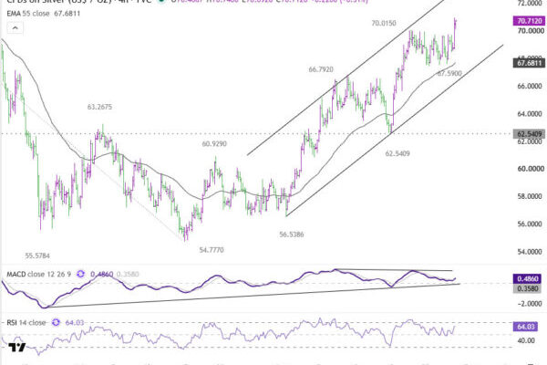Click the MACD legend value 0.4860

101,274
